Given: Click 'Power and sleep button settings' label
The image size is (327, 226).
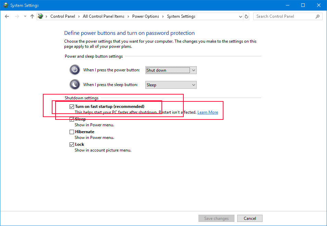Looking at the screenshot, I should (94, 56).
